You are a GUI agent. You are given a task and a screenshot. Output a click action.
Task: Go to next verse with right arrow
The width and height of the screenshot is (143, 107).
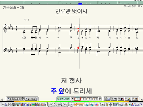(x=100, y=99)
